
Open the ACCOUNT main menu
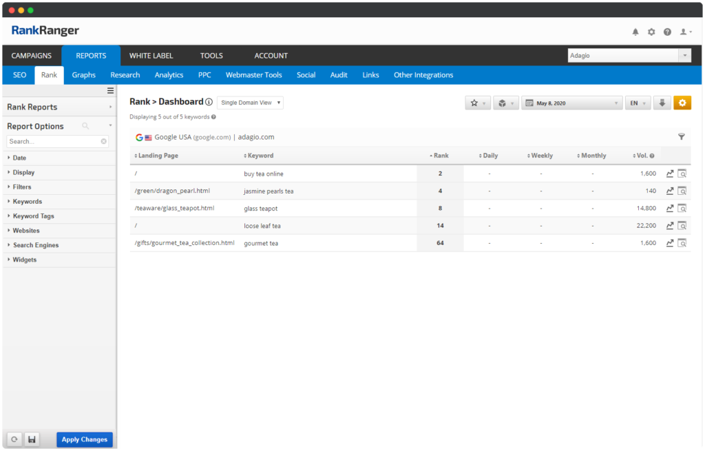tap(271, 56)
